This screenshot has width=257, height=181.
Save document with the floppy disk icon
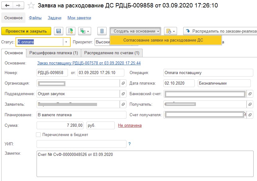click(59, 31)
